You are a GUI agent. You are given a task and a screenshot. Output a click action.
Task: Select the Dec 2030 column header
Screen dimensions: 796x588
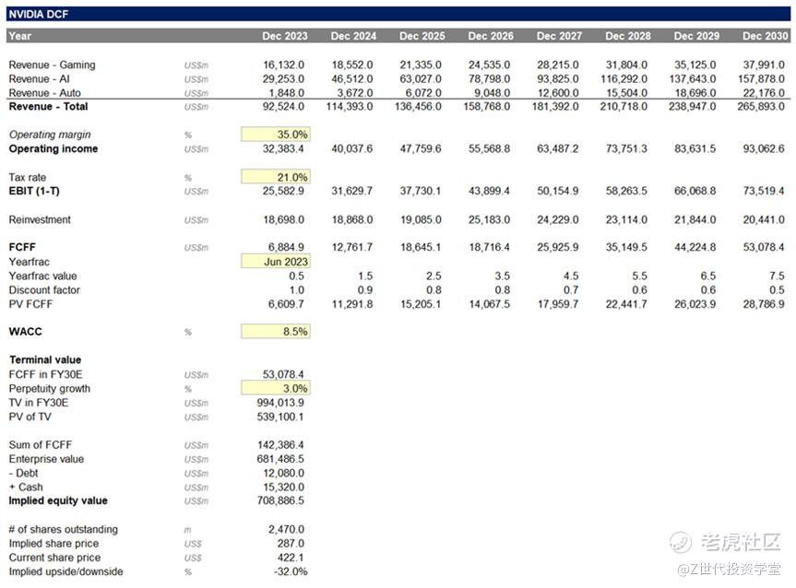coord(765,36)
